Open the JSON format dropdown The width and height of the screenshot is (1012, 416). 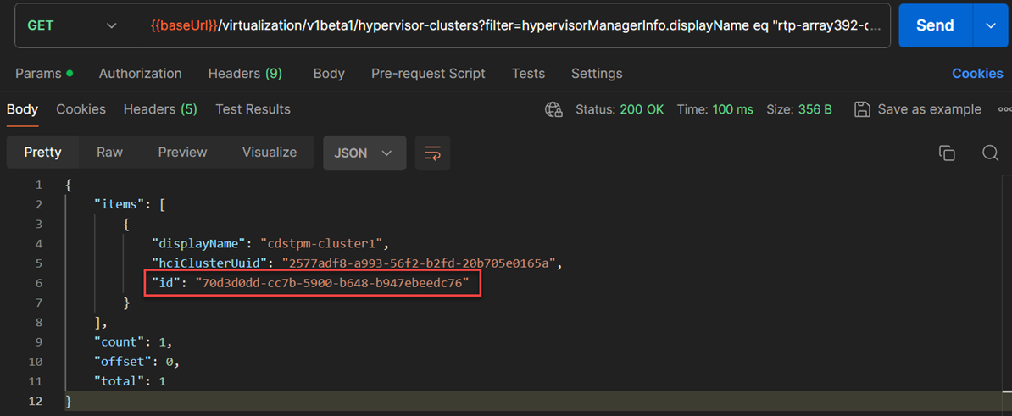coord(364,153)
